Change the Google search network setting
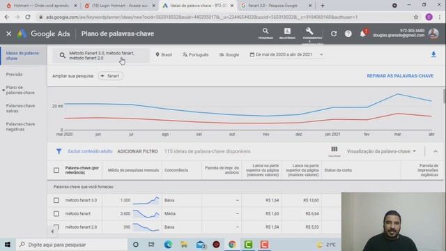This screenshot has height=251, width=446. [x=229, y=54]
